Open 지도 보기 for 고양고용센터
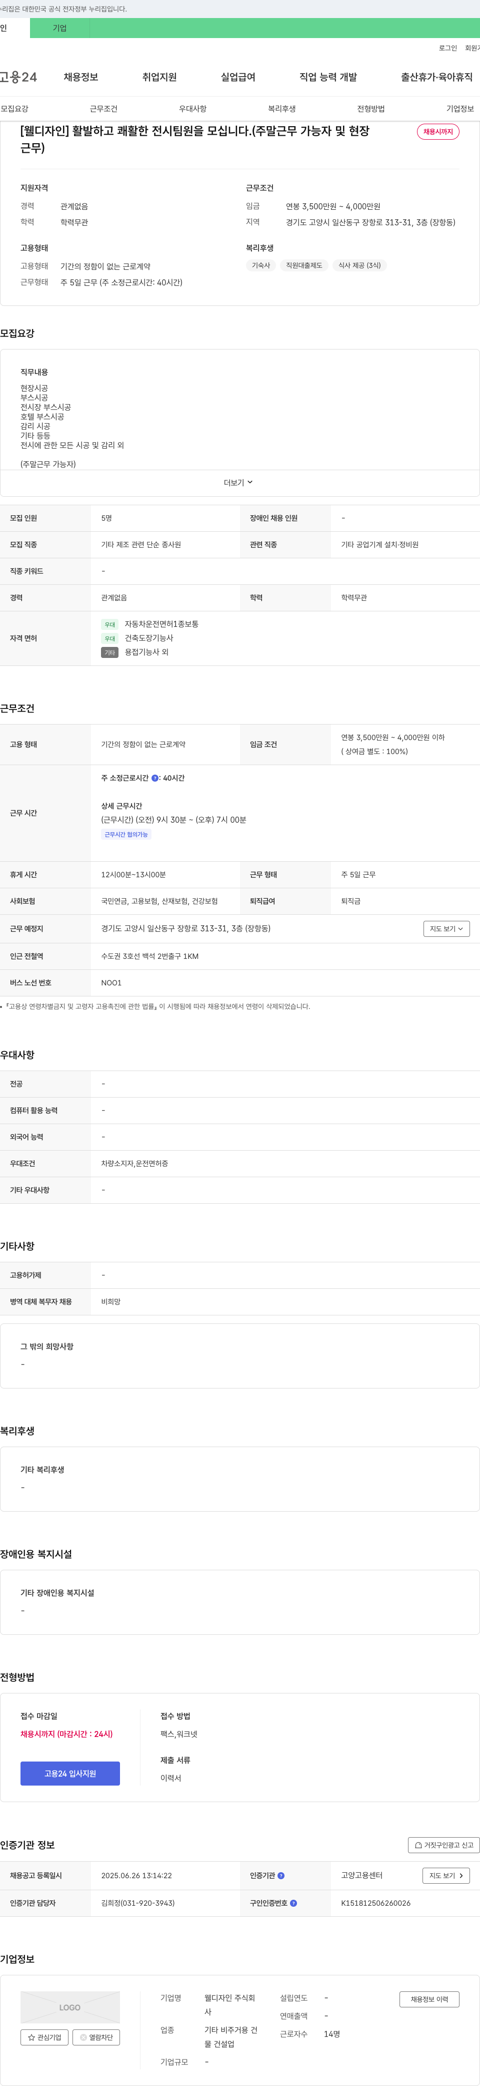Image resolution: width=480 pixels, height=2086 pixels. click(x=446, y=1876)
